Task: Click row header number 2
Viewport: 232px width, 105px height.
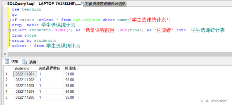Action: coord(9,80)
